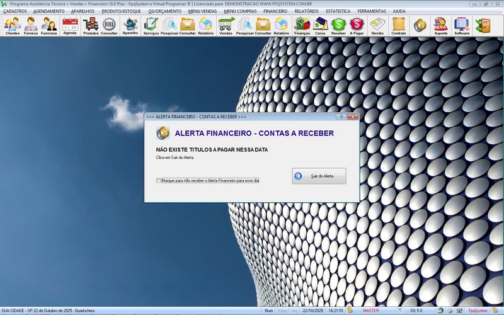Open the Fornece suppliers icon
This screenshot has height=315, width=504.
31,26
